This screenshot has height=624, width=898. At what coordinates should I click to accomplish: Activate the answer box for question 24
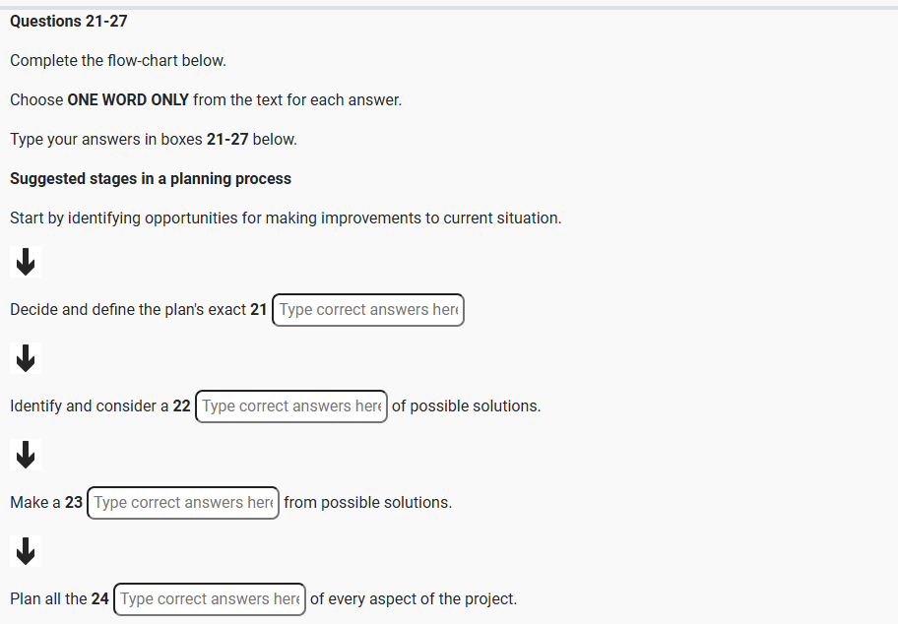click(x=210, y=599)
